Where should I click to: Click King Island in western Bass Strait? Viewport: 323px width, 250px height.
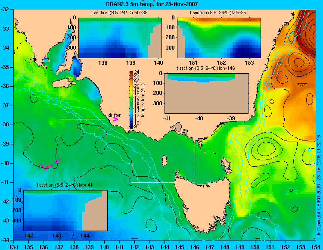click(165, 161)
